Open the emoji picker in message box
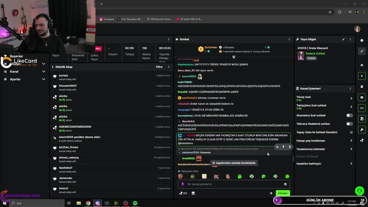 [285, 184]
